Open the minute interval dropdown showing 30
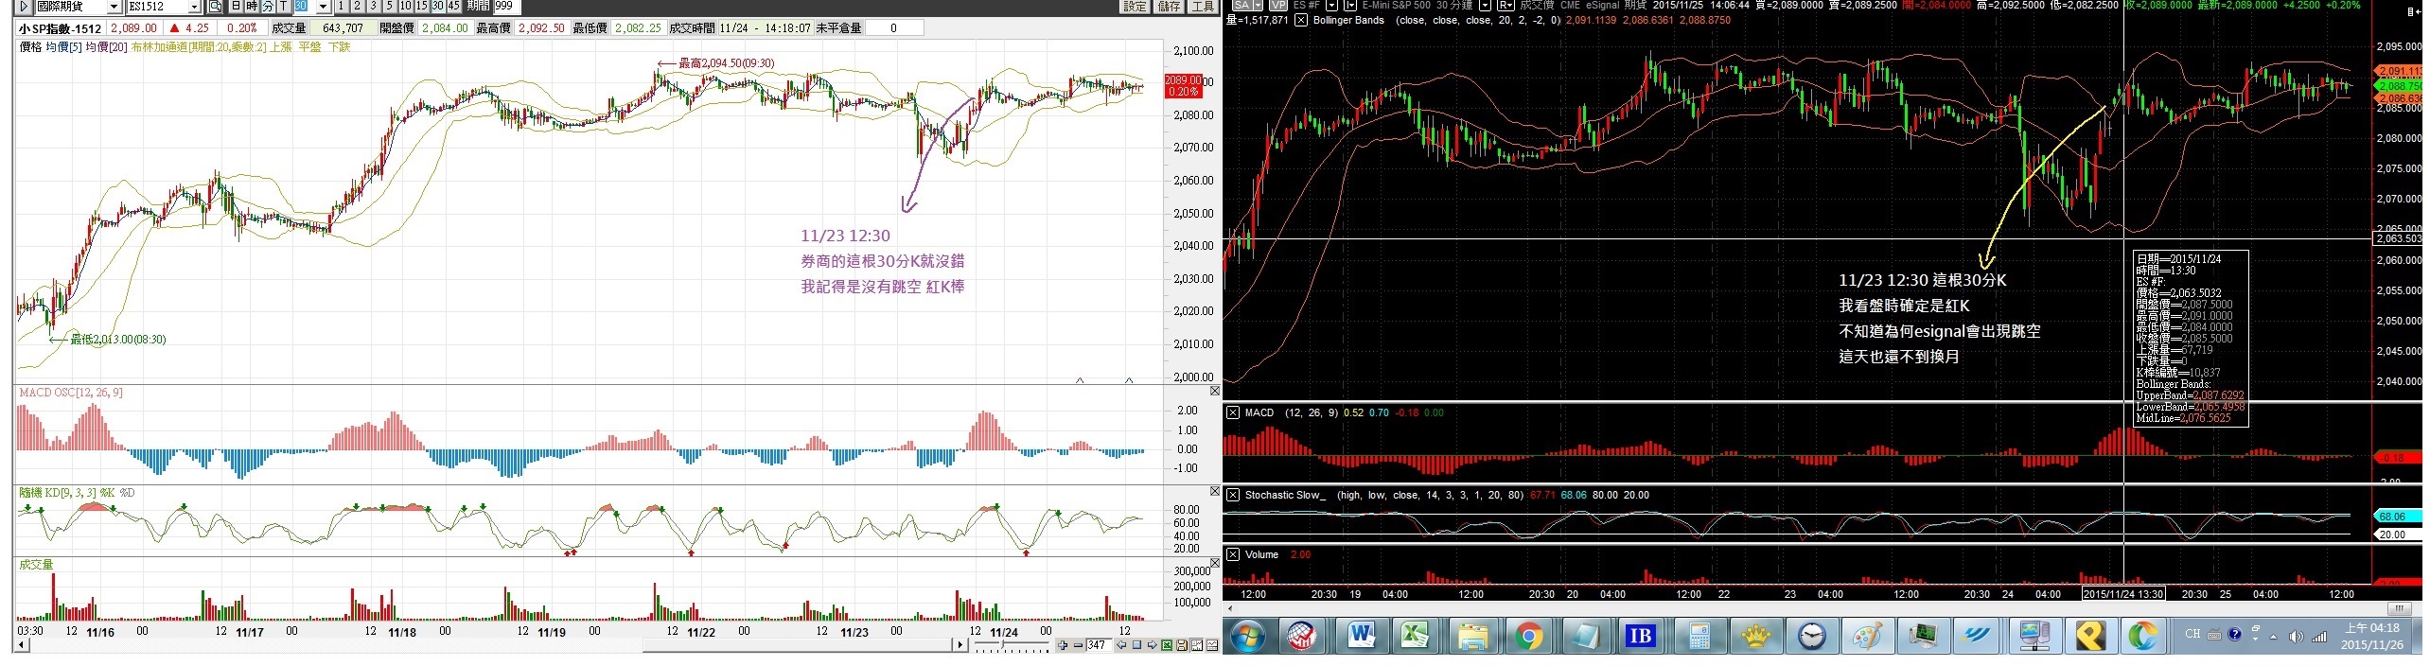Image resolution: width=2430 pixels, height=666 pixels. (x=323, y=6)
